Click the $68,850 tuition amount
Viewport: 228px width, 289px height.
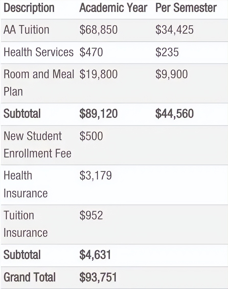coord(98,30)
